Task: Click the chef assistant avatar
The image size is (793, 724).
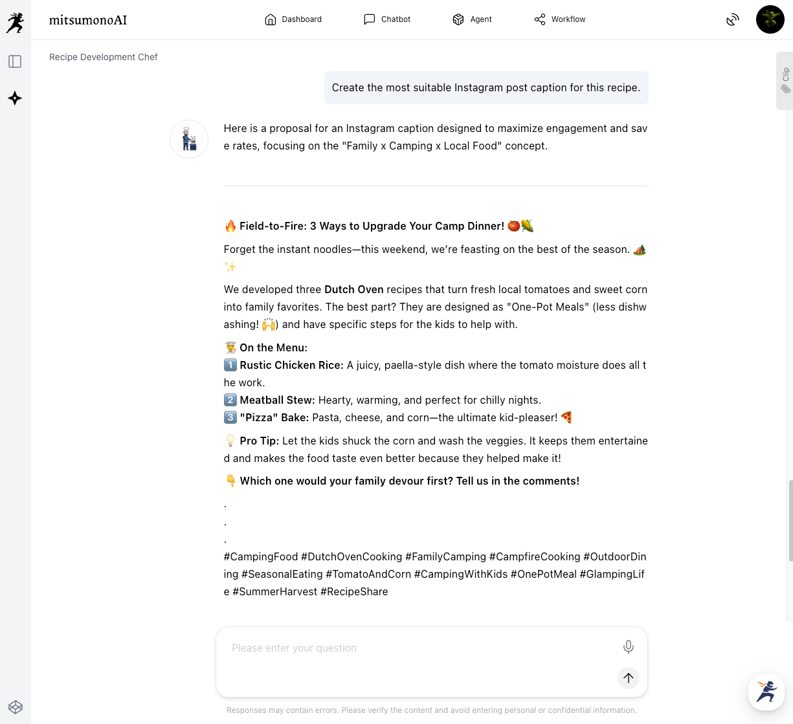Action: (189, 139)
